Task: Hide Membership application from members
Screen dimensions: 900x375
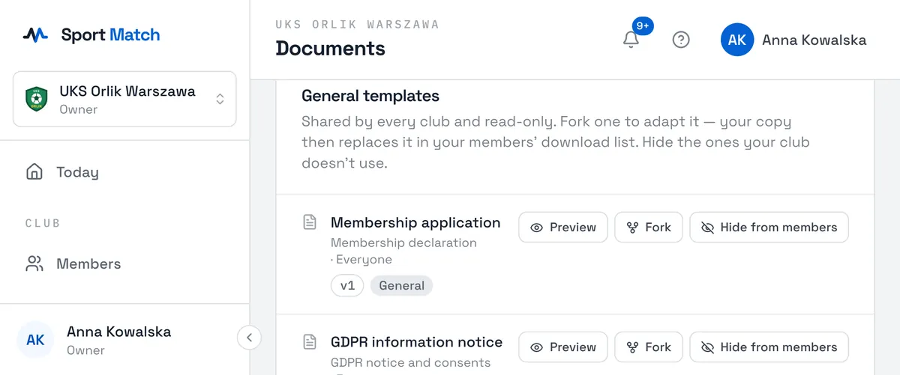Action: tap(769, 228)
